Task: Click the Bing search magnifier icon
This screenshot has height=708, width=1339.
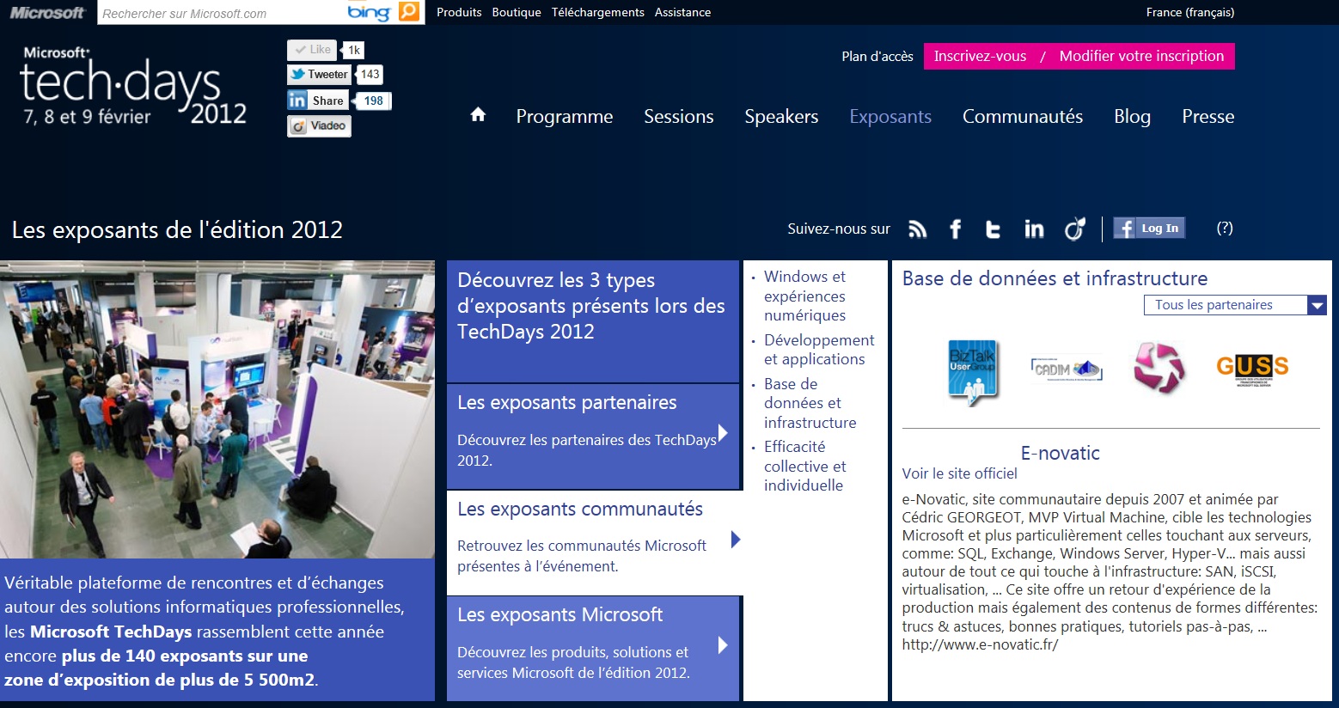Action: click(x=410, y=12)
